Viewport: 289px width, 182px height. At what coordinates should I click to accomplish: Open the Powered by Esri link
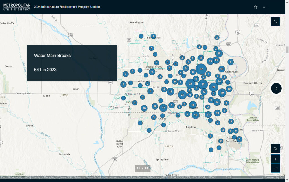coord(274,177)
